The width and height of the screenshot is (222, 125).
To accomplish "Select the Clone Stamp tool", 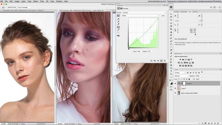I will tap(171, 32).
